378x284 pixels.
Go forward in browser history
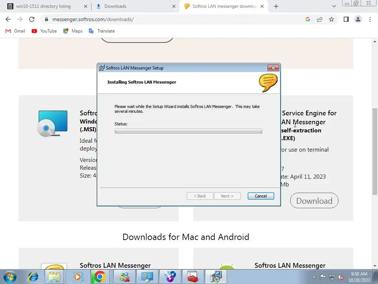[x=20, y=19]
